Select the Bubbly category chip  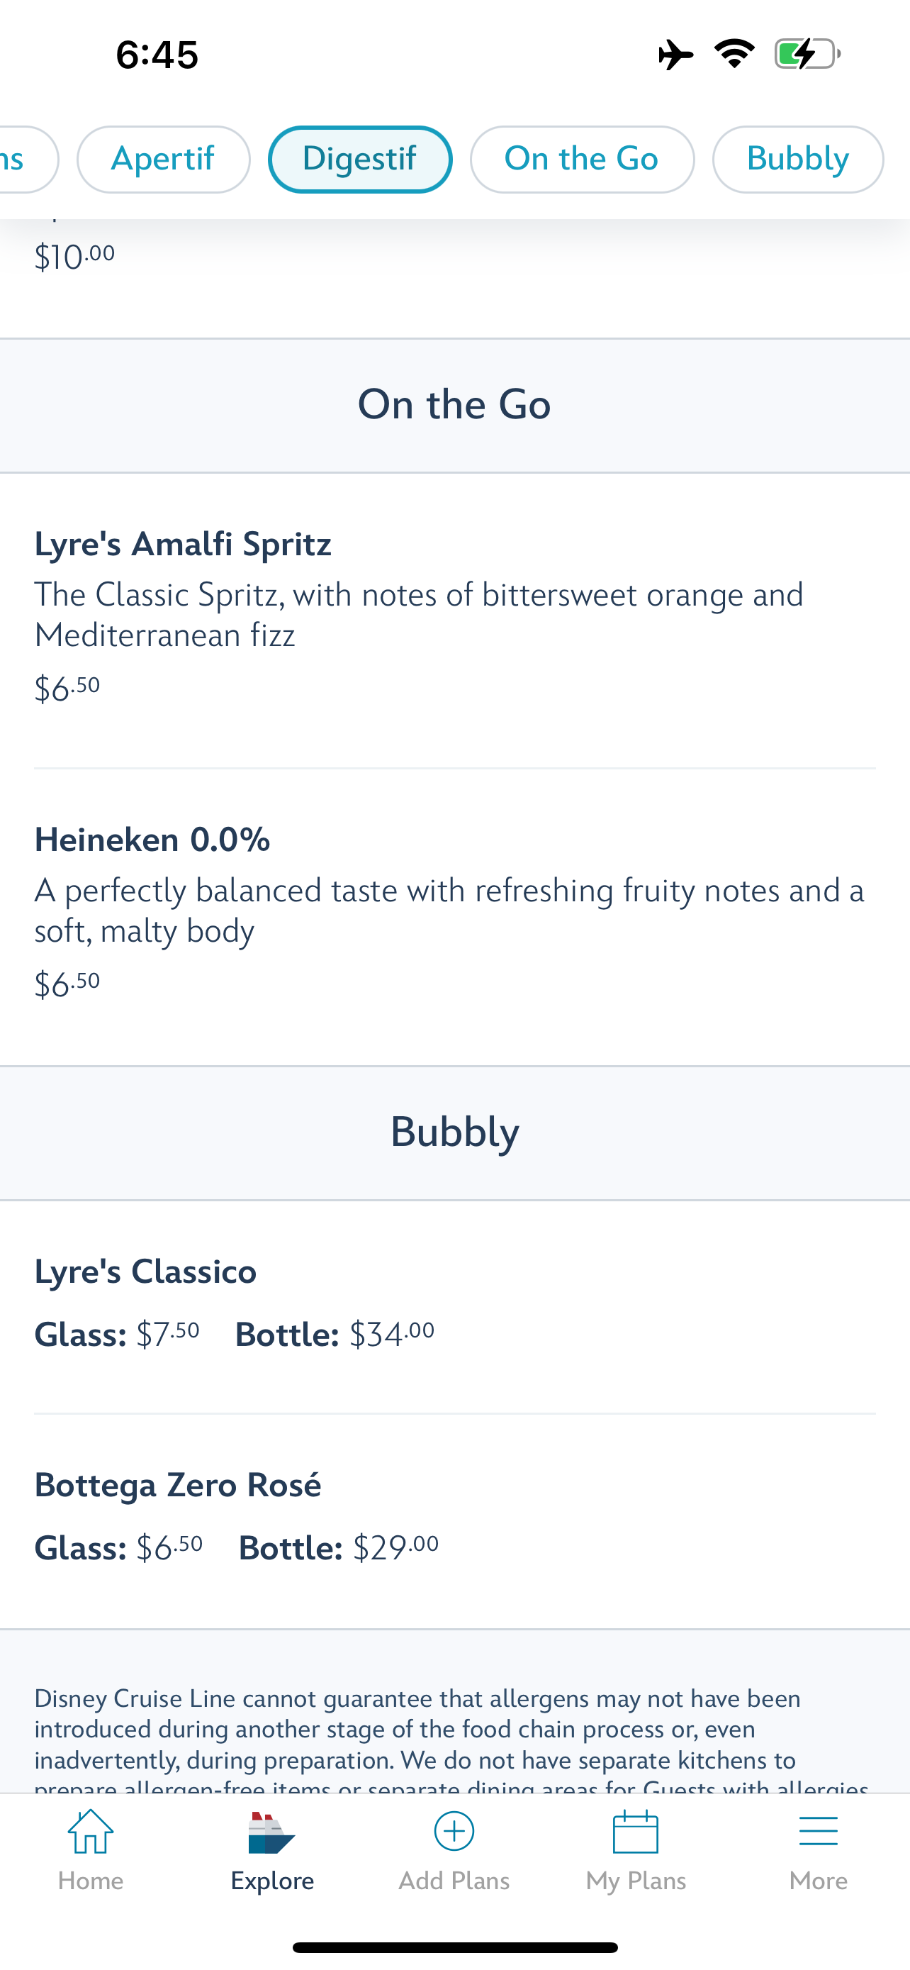[798, 159]
